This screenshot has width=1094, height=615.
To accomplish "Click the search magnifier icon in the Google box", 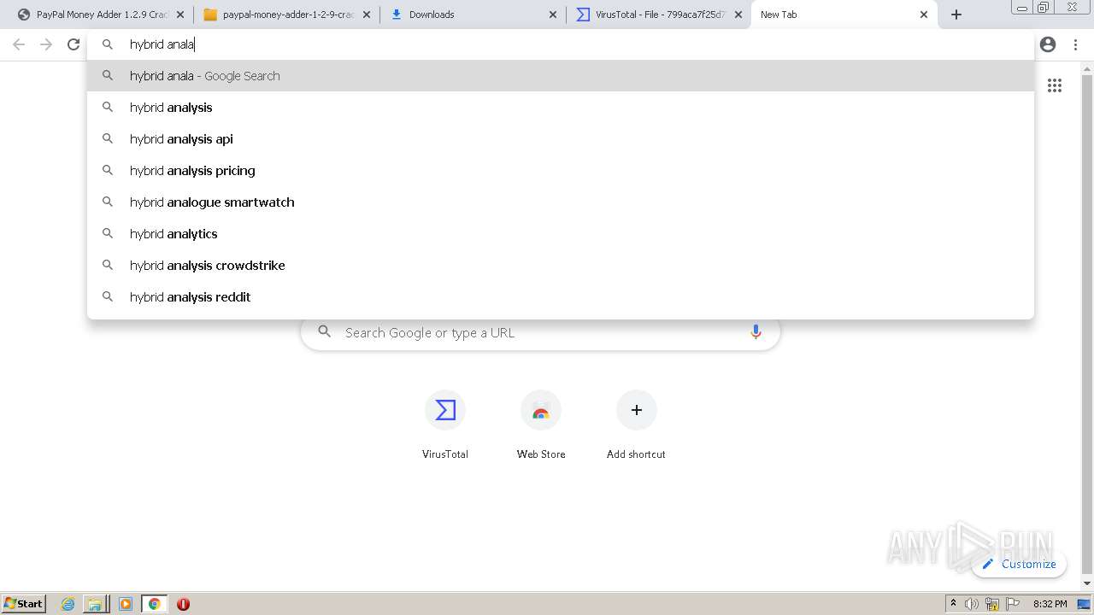I will (324, 332).
